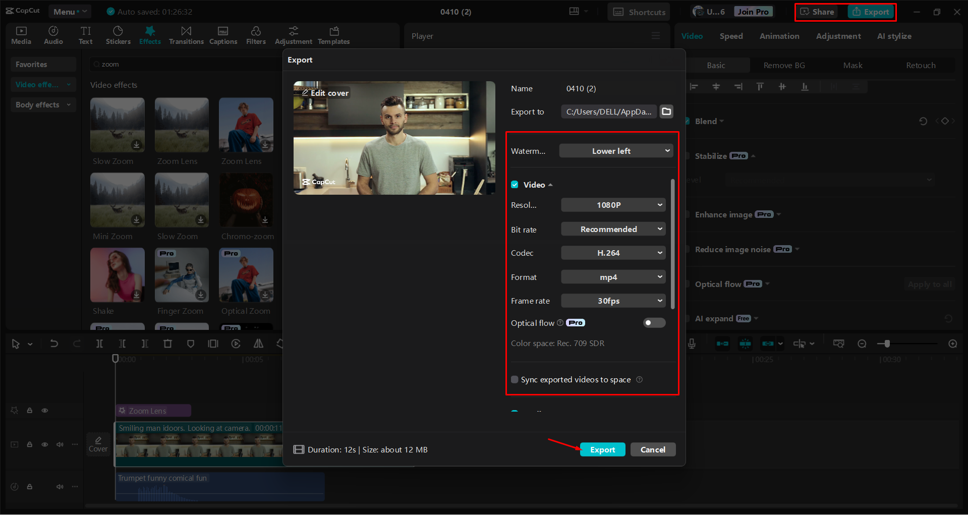968x515 pixels.
Task: Mirror the selected clip
Action: point(258,344)
